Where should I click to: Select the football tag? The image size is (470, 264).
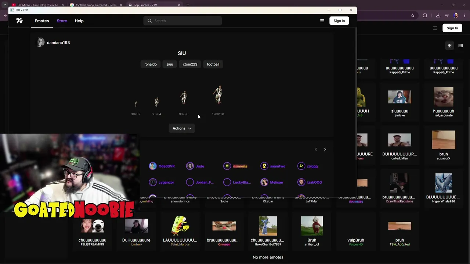[213, 64]
